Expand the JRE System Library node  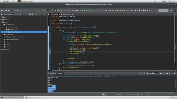click(x=3, y=37)
